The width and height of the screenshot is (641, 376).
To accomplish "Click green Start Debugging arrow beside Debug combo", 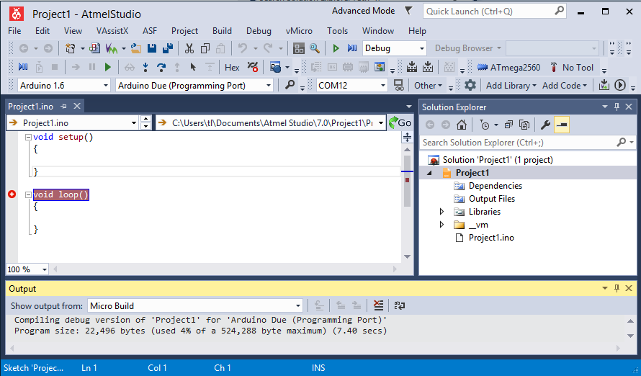I will [336, 49].
